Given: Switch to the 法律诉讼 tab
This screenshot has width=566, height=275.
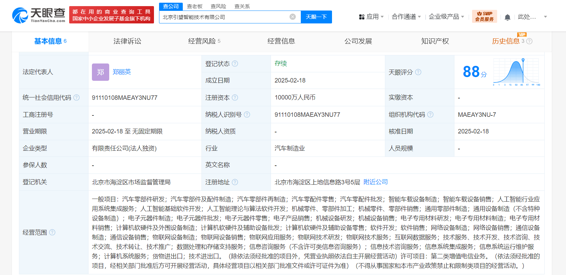Looking at the screenshot, I should pos(127,41).
